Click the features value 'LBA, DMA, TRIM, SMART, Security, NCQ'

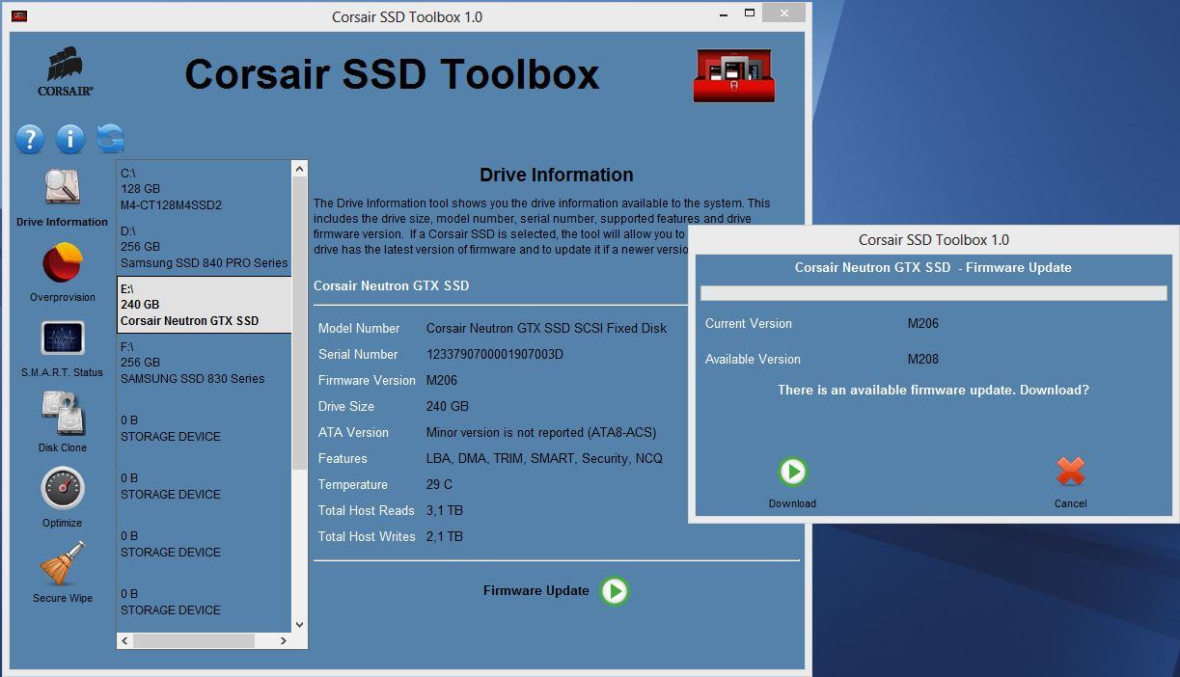[x=544, y=458]
